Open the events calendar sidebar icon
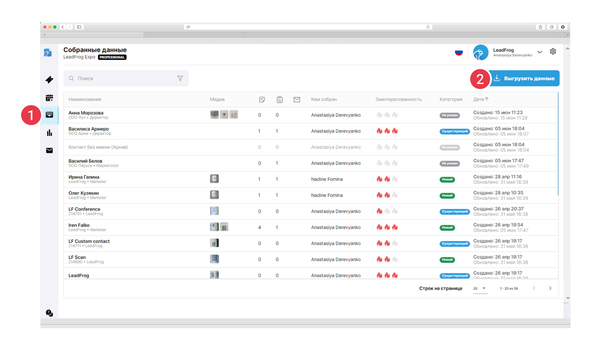This screenshot has width=611, height=349. [49, 97]
